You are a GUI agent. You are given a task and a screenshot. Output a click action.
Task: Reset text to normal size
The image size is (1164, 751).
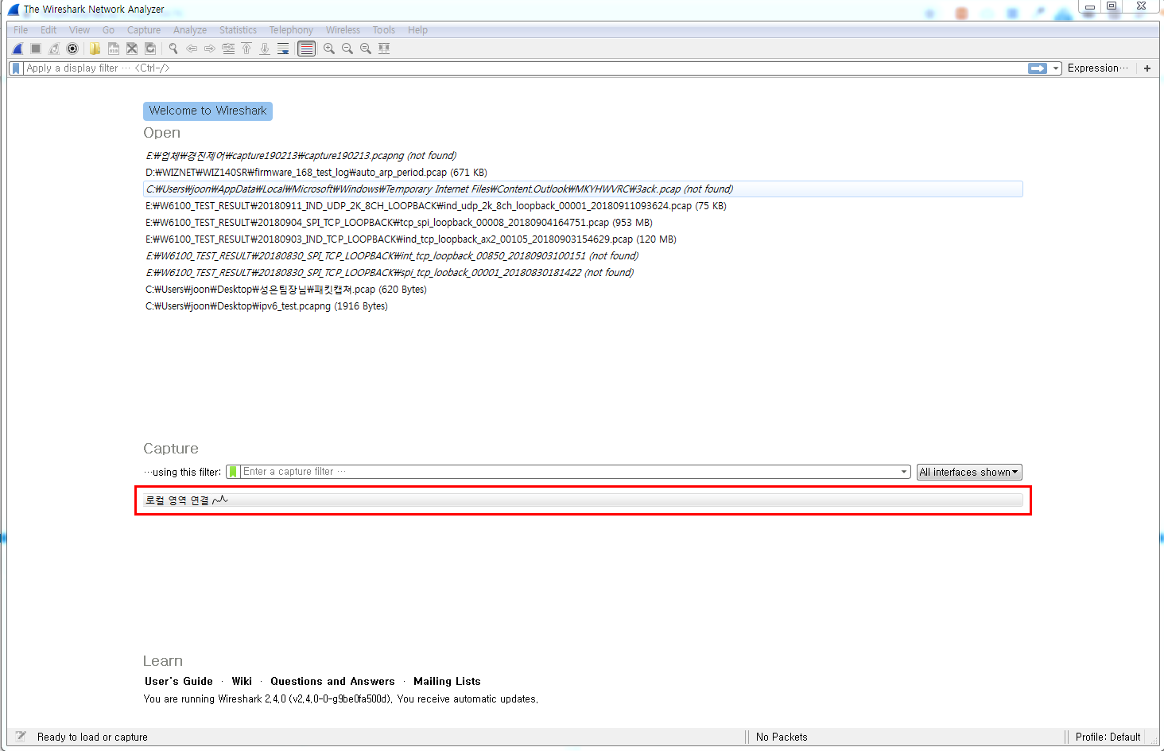[366, 49]
